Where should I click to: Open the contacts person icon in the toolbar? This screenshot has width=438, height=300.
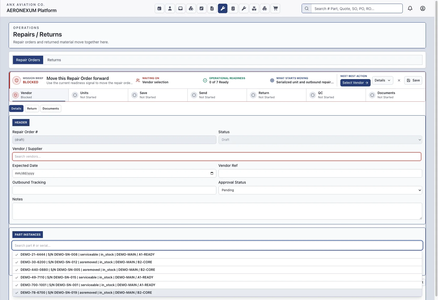[170, 8]
